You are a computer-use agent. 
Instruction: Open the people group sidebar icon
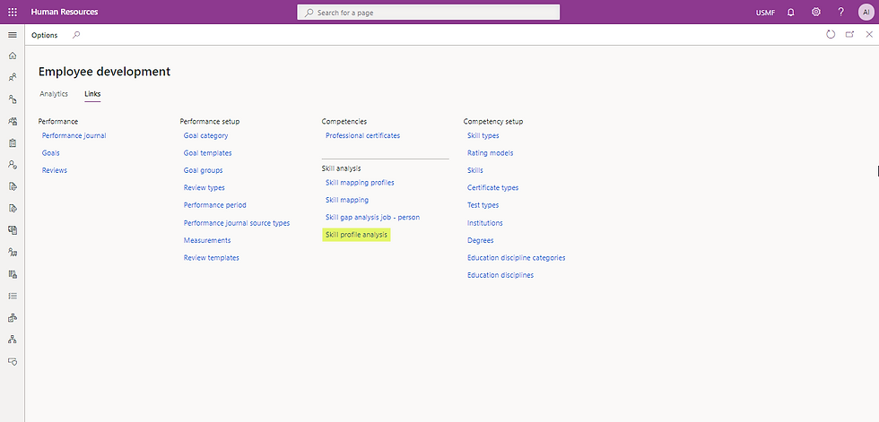click(13, 121)
